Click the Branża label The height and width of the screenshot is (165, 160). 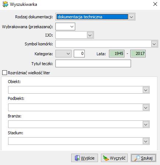(15, 116)
